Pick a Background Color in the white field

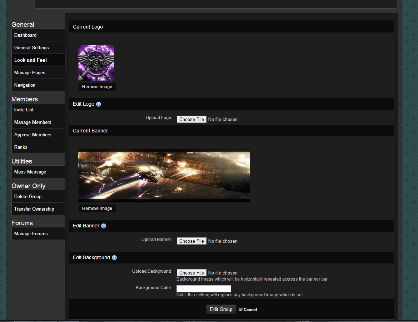point(204,289)
